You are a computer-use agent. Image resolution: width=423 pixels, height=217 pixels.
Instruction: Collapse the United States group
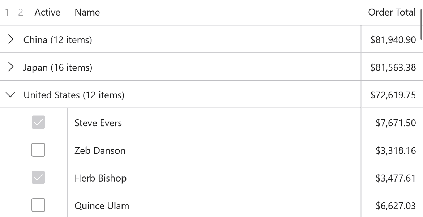click(11, 95)
